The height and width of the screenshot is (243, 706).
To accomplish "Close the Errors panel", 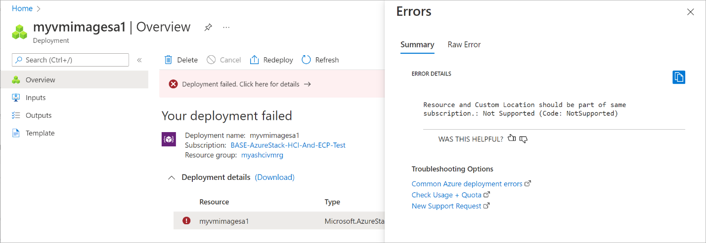I will (691, 12).
